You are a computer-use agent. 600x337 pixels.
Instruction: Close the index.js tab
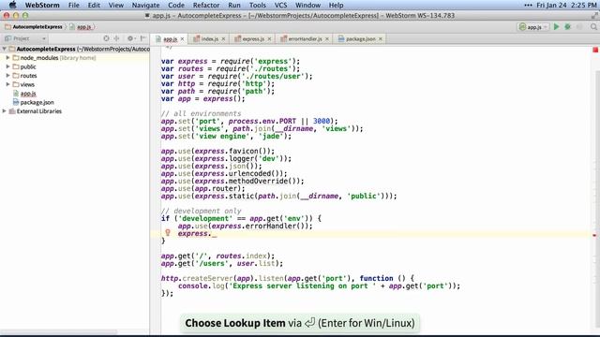[x=223, y=39]
